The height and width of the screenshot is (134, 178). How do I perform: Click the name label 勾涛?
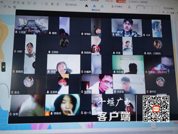pos(148,35)
